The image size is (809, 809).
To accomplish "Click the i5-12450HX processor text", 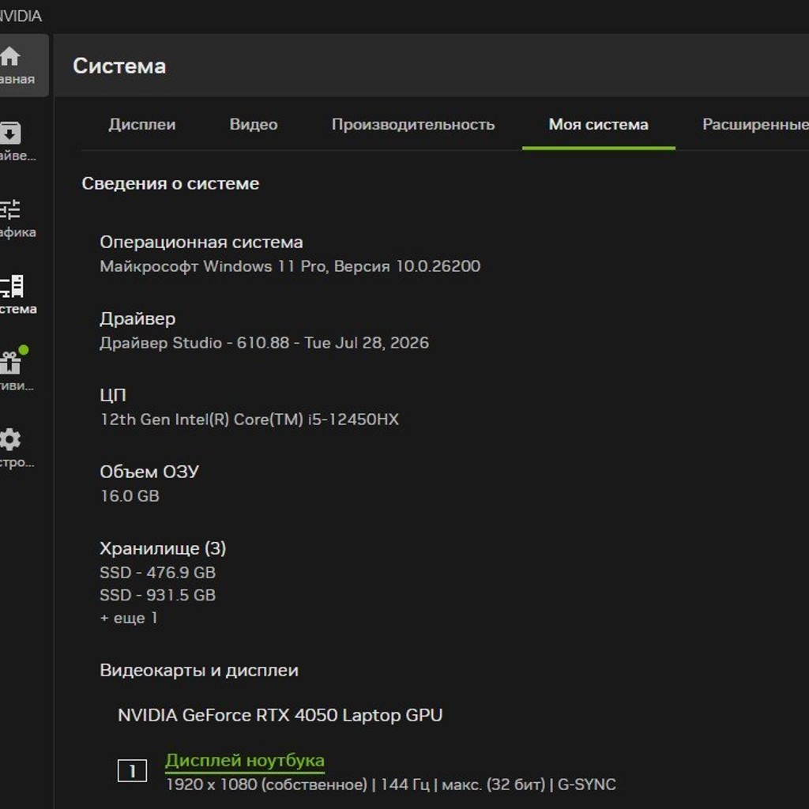I will click(249, 420).
